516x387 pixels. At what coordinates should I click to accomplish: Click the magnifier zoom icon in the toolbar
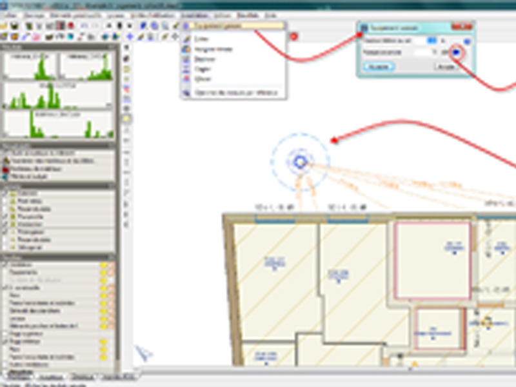coord(165,26)
